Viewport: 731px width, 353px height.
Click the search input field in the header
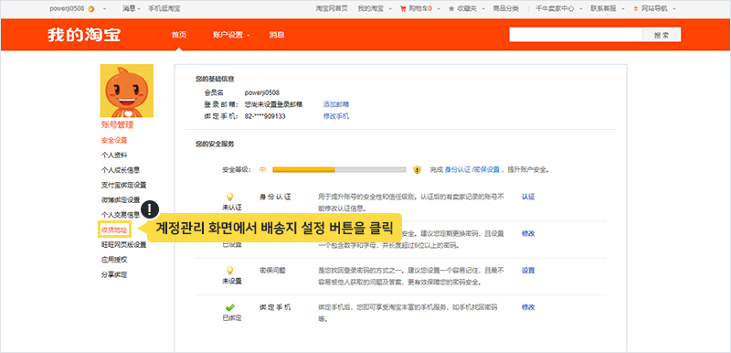click(576, 35)
